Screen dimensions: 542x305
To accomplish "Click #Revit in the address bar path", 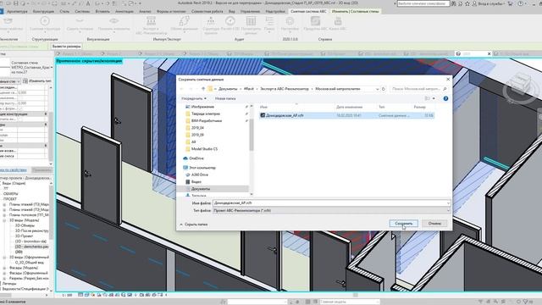I will 249,89.
